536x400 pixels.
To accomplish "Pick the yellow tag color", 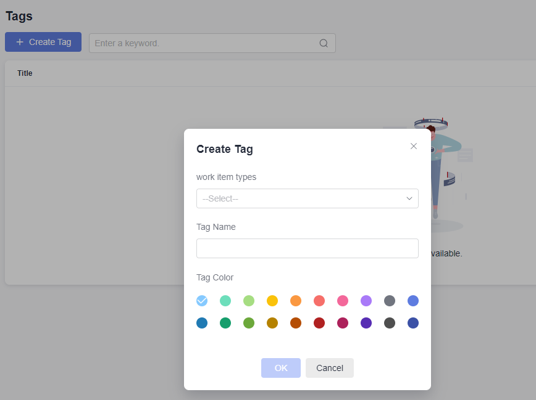I will 272,301.
